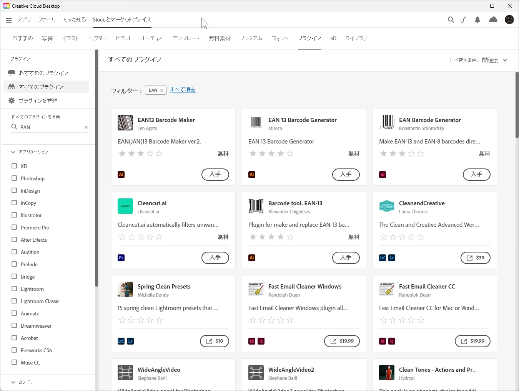Open the hamburger menu icon
The image size is (519, 391).
pyautogui.click(x=9, y=20)
